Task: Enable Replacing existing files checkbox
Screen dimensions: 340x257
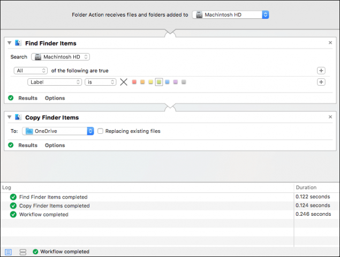Action: [100, 131]
